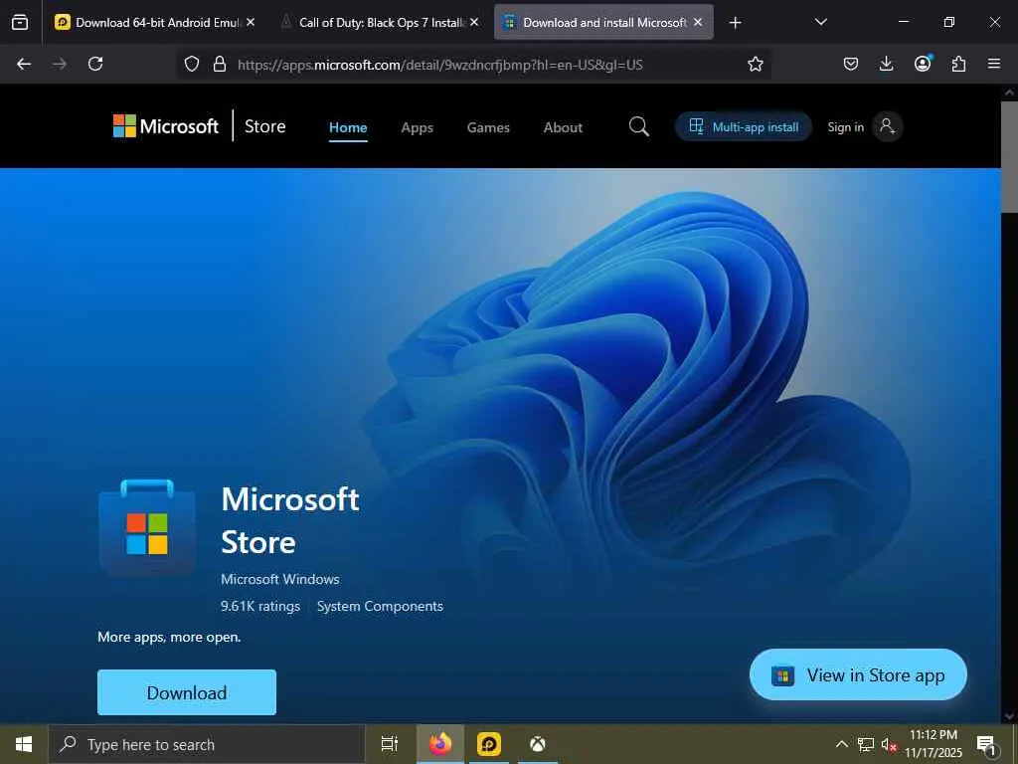Close the Call of Duty tab

pos(474,22)
